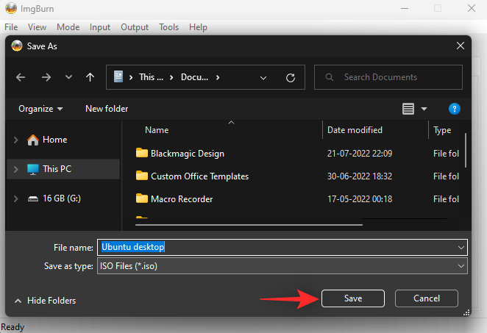Change view with the view icon

pos(408,109)
